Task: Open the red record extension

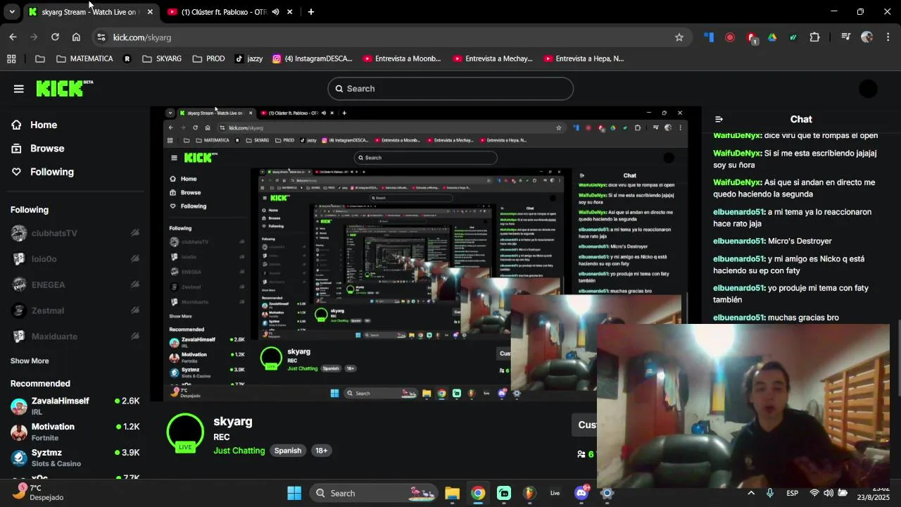Action: pyautogui.click(x=730, y=37)
